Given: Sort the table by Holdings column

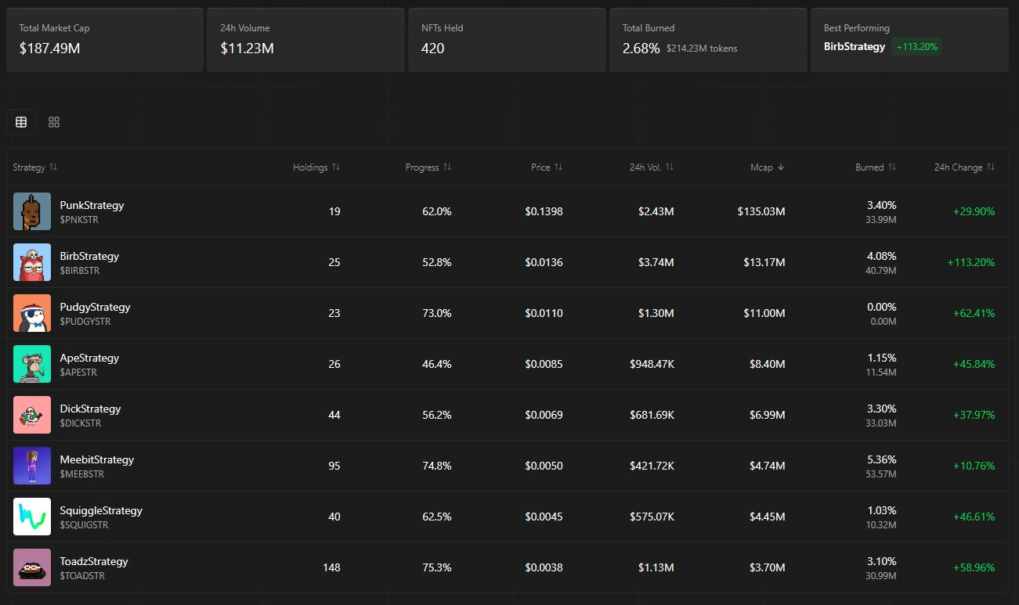Looking at the screenshot, I should [316, 167].
